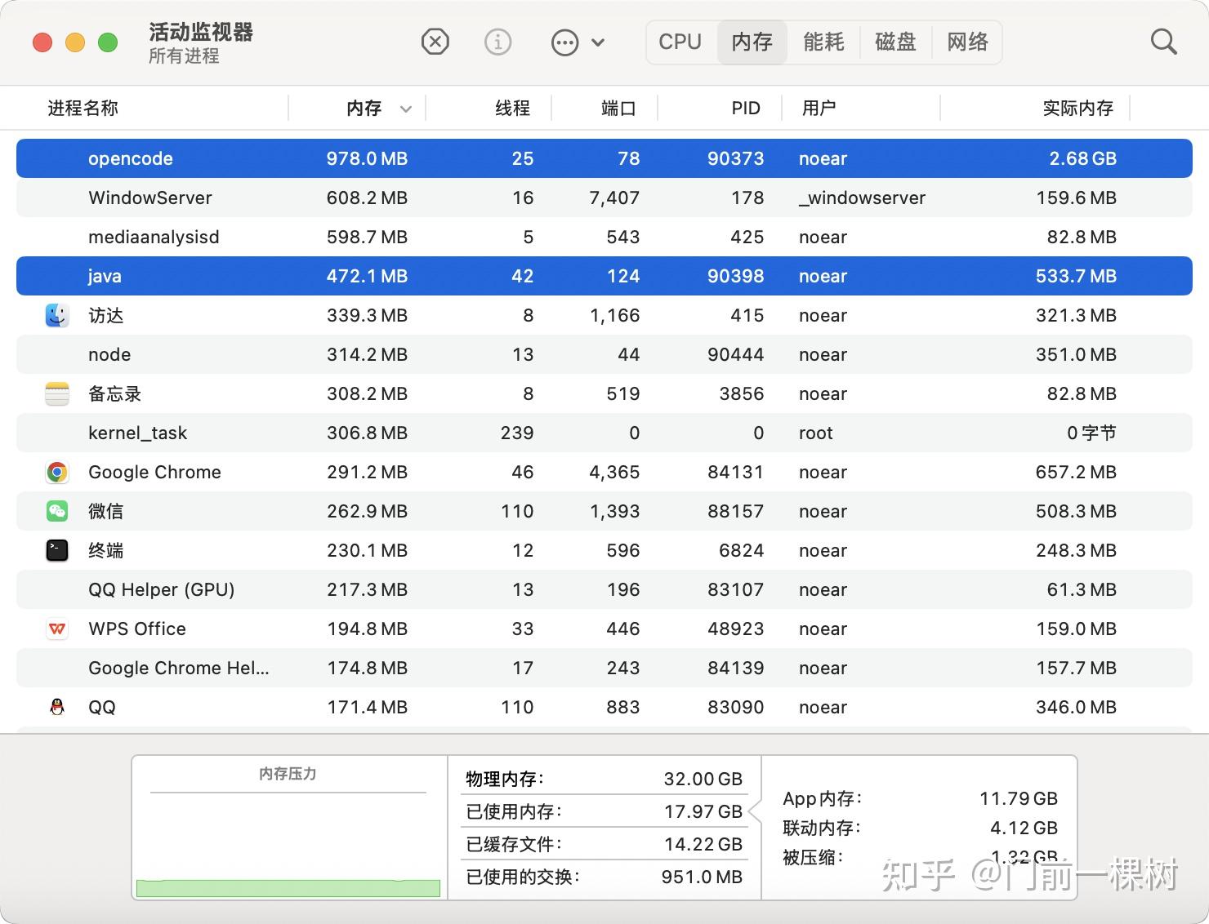This screenshot has width=1209, height=924.
Task: Select the WindowServer process row
Action: [x=604, y=198]
